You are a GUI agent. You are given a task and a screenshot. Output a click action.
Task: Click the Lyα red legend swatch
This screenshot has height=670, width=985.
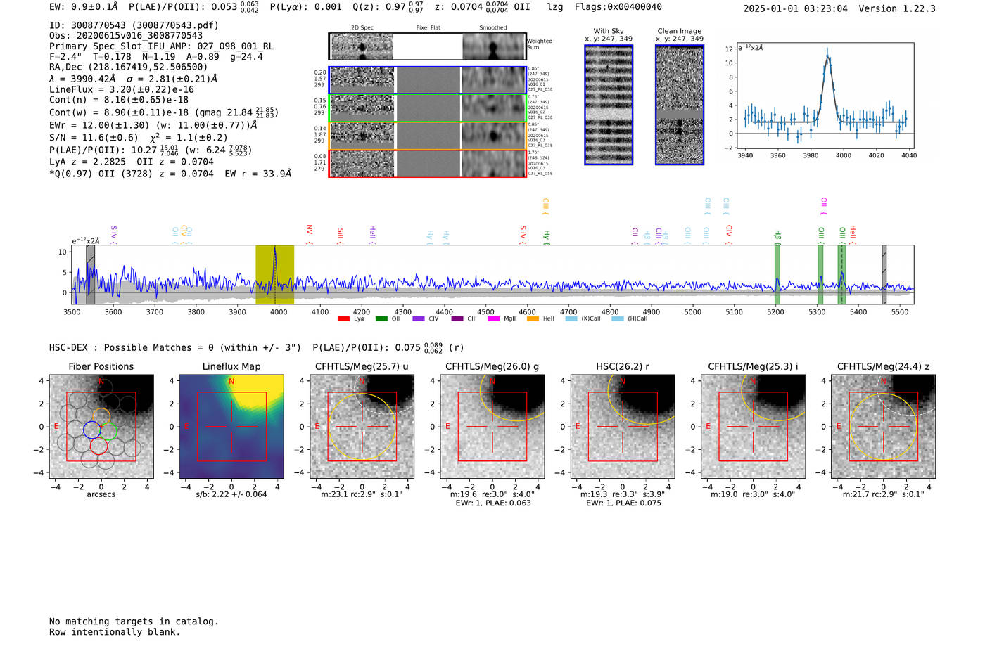click(343, 318)
